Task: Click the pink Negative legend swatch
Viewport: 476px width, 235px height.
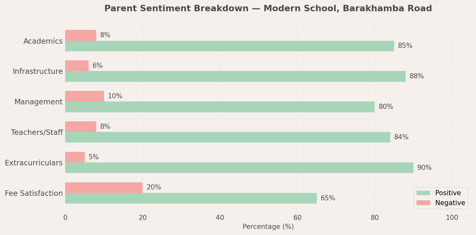Action: 423,203
